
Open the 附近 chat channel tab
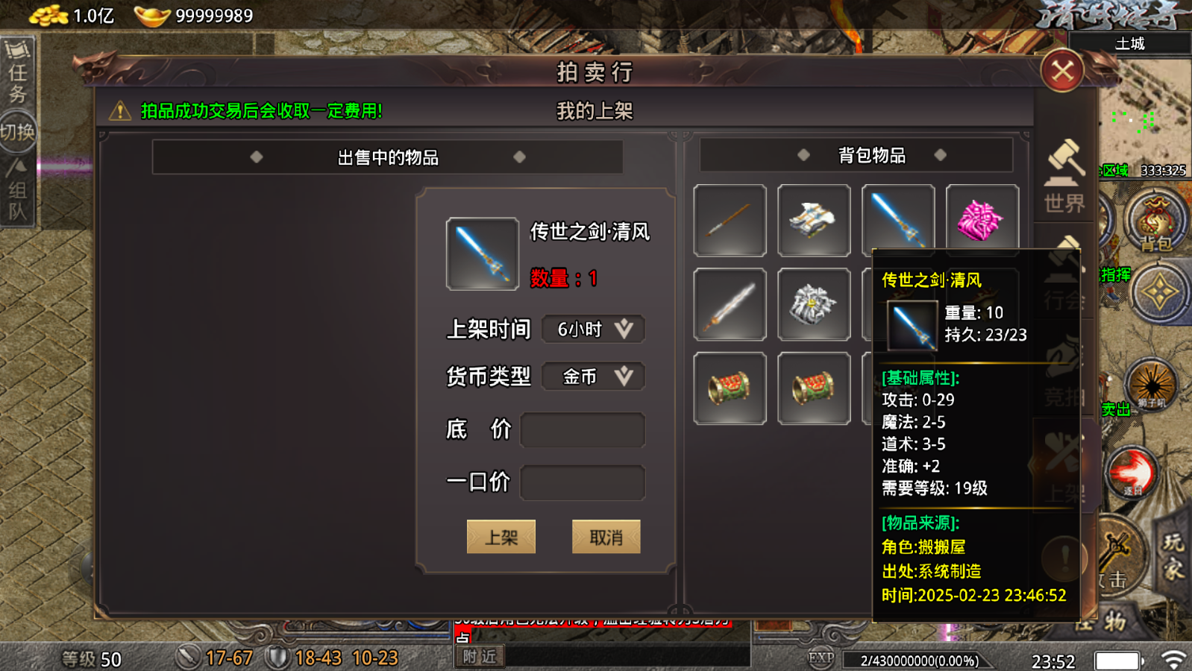(x=479, y=656)
